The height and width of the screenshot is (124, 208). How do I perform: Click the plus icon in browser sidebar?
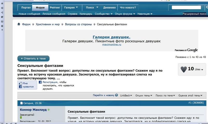click(2, 30)
